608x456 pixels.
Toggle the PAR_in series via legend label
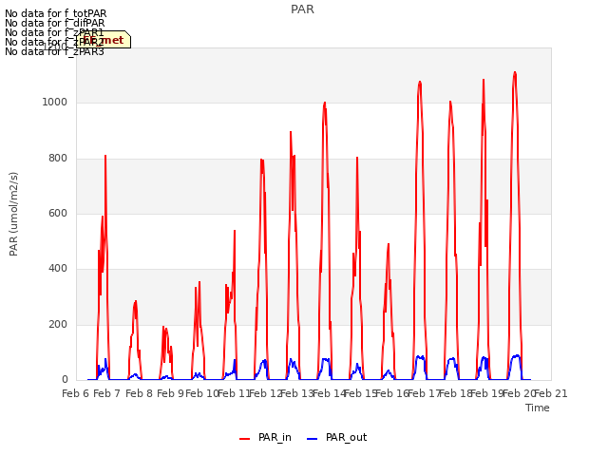275,437
